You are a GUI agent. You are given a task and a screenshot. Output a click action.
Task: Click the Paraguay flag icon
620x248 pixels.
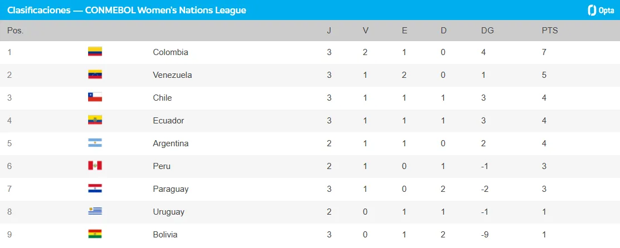point(95,189)
